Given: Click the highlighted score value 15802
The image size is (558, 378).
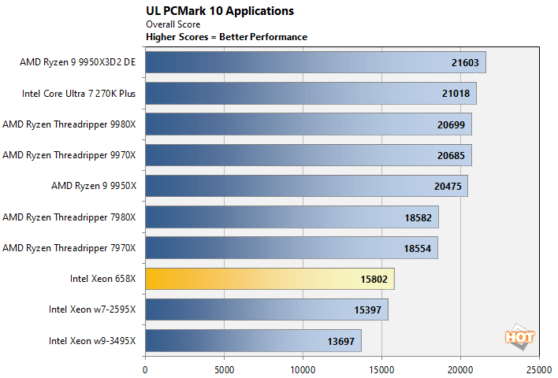Looking at the screenshot, I should (374, 280).
